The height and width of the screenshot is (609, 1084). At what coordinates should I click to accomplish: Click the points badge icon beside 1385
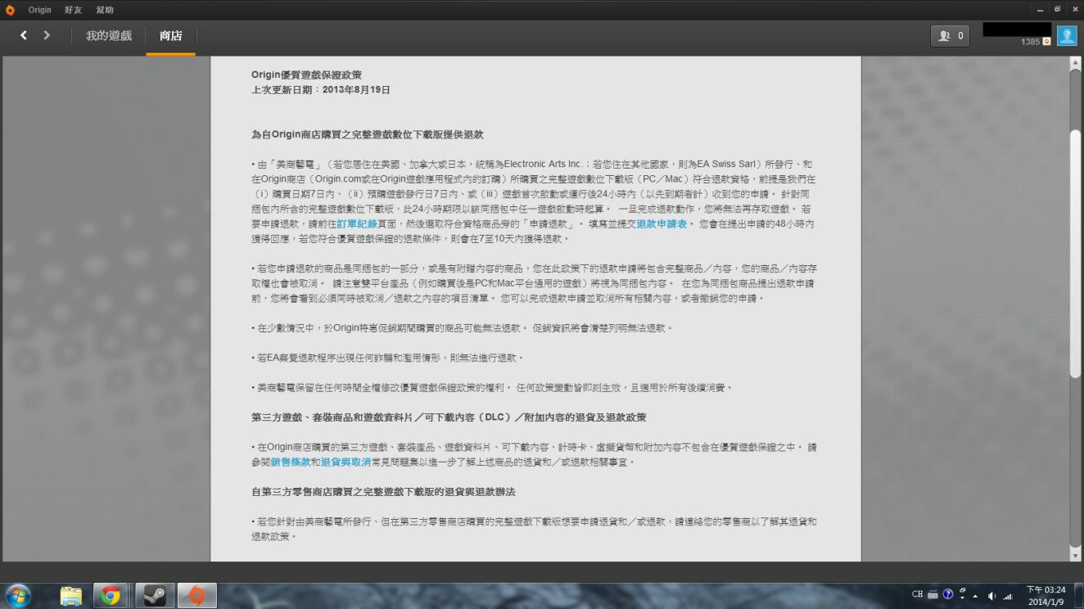tap(1046, 42)
